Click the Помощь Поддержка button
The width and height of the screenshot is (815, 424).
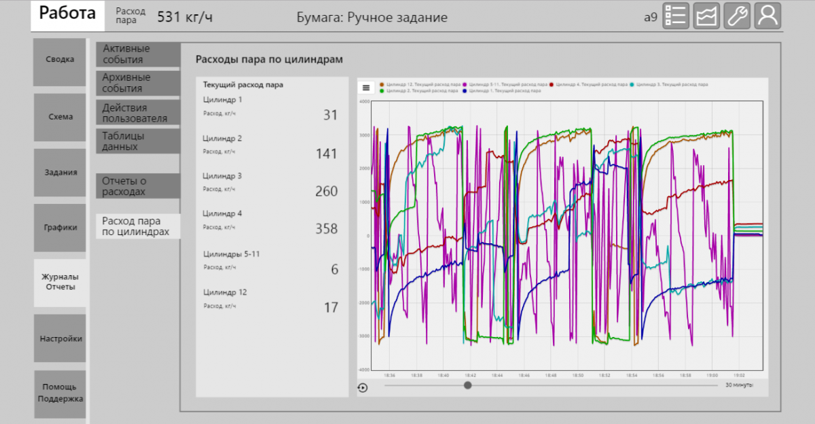(x=60, y=393)
